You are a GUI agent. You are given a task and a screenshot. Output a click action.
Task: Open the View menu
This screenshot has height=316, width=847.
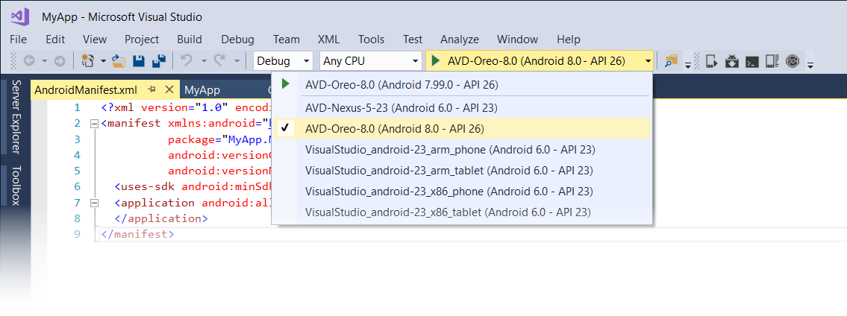(95, 39)
